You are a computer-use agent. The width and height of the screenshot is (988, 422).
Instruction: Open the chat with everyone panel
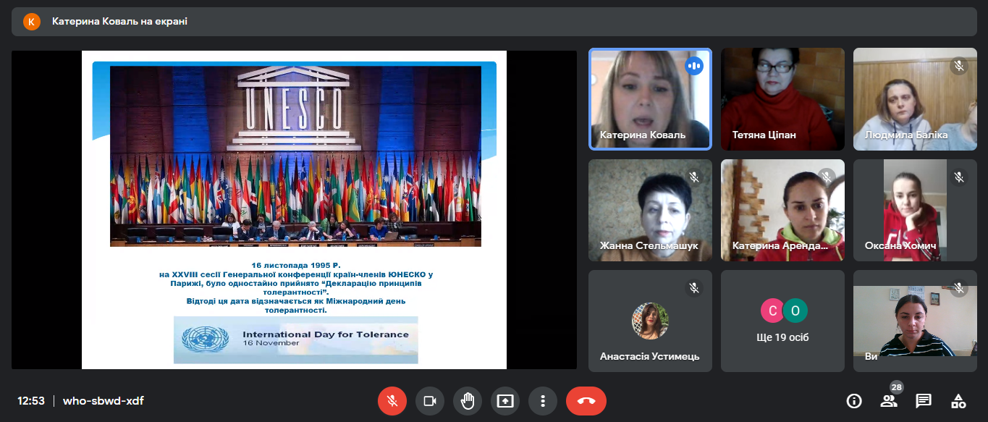point(923,400)
